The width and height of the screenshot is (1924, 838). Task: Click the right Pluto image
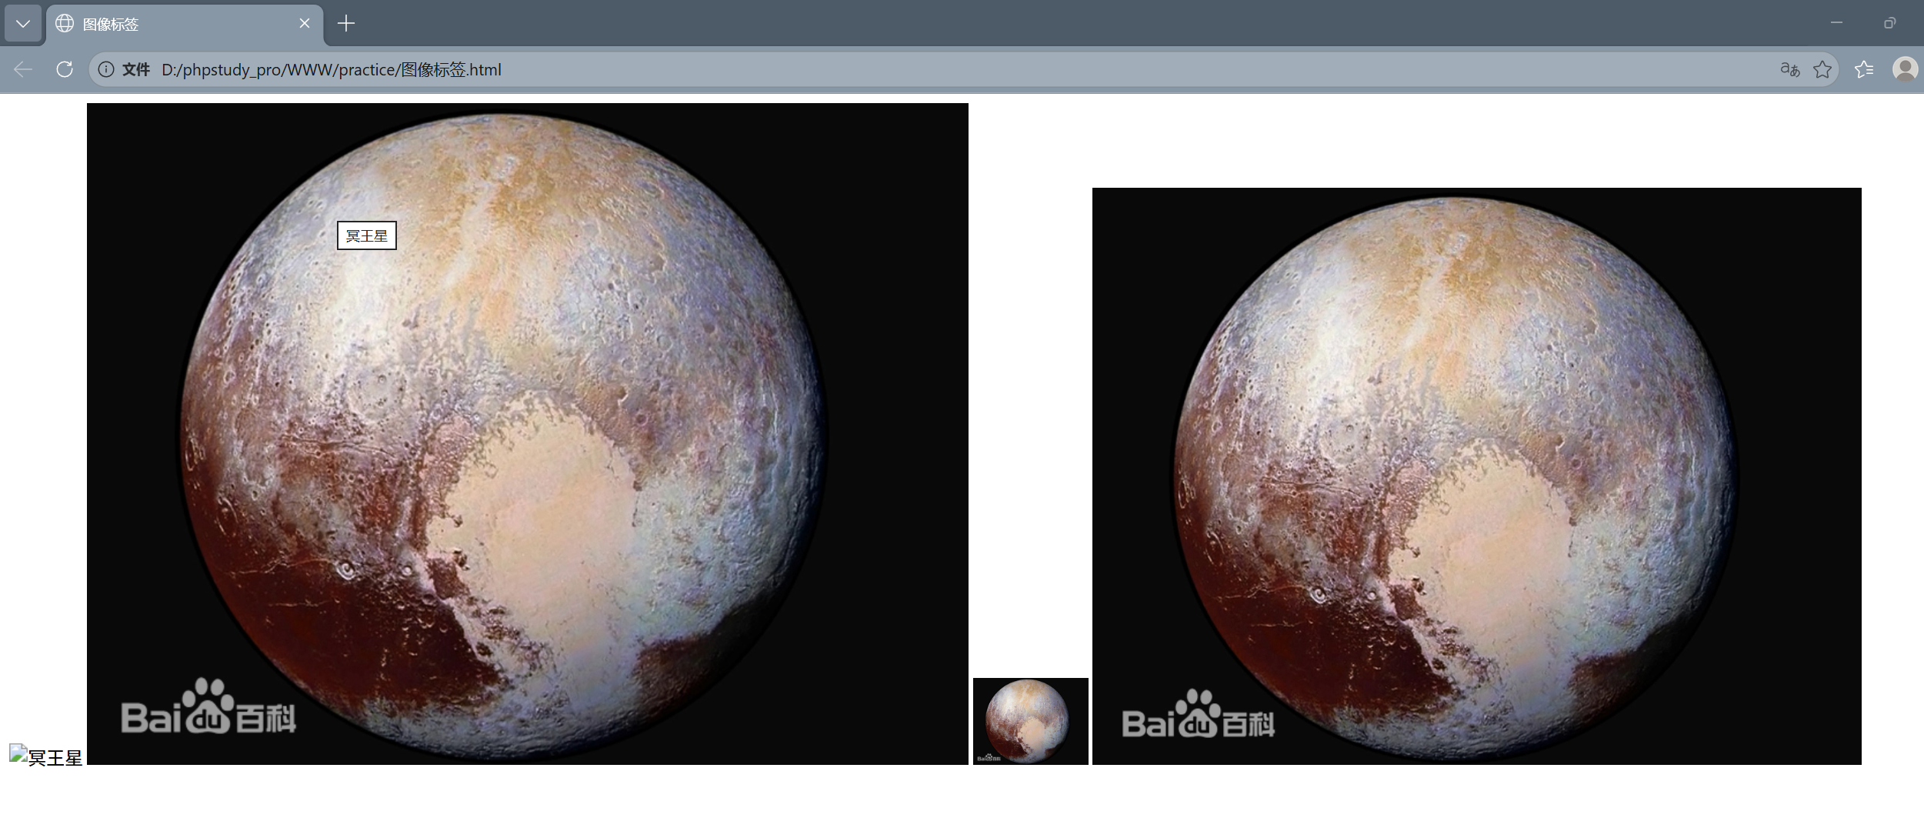(1476, 476)
